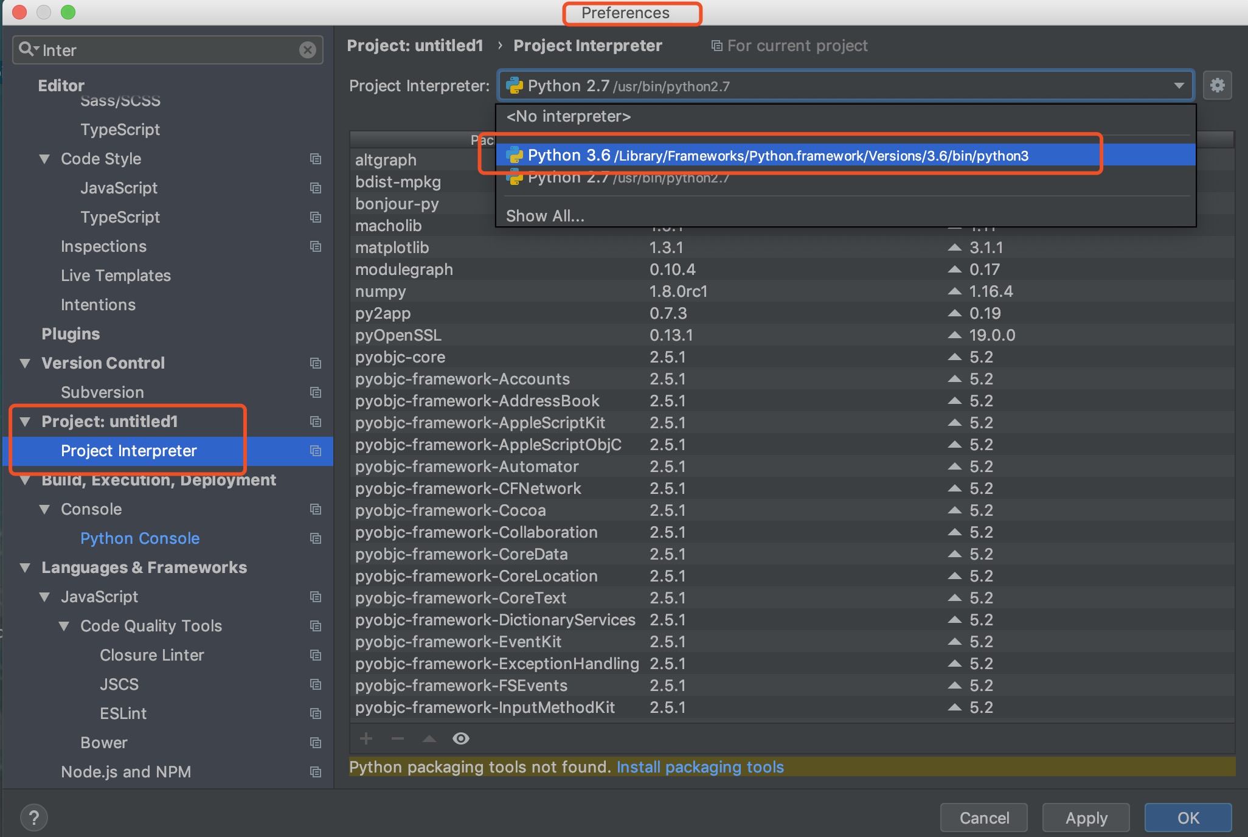Click the remove package minus icon

click(398, 738)
